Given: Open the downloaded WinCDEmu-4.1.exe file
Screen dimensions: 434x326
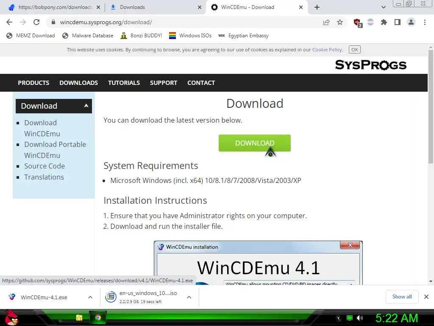Looking at the screenshot, I should point(44,297).
